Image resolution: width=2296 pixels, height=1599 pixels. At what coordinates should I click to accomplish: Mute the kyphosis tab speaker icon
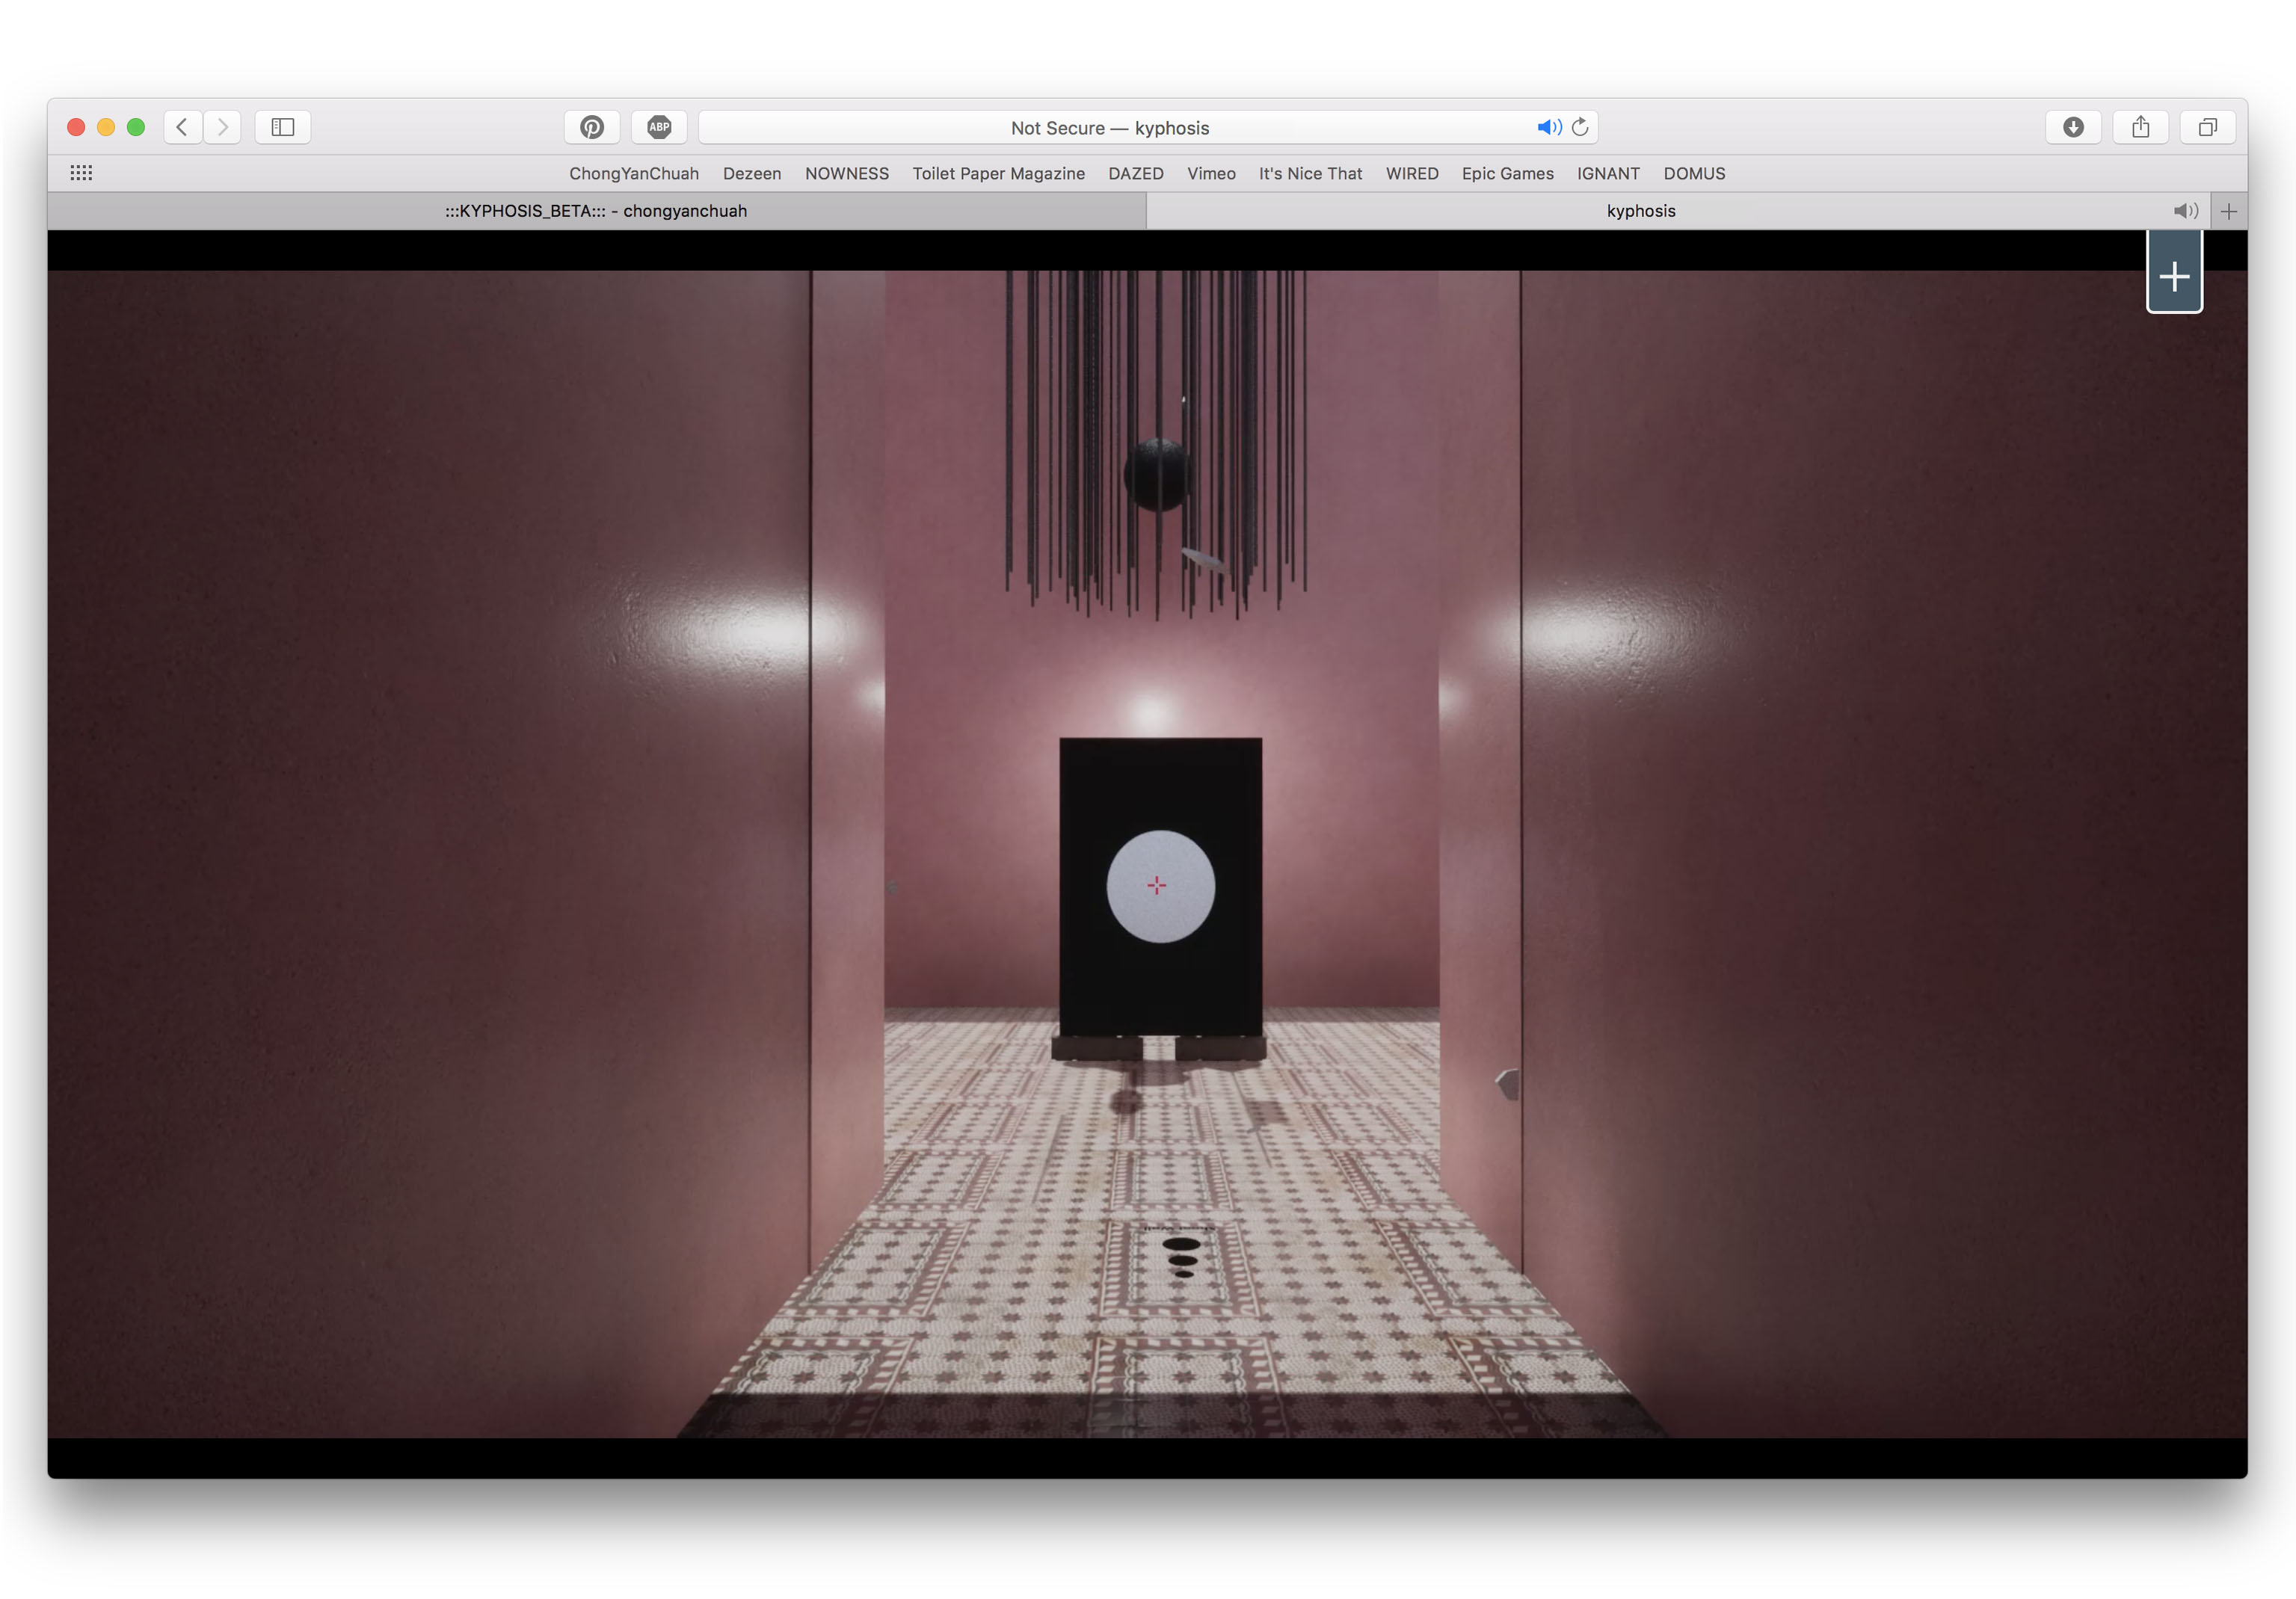pos(2185,211)
